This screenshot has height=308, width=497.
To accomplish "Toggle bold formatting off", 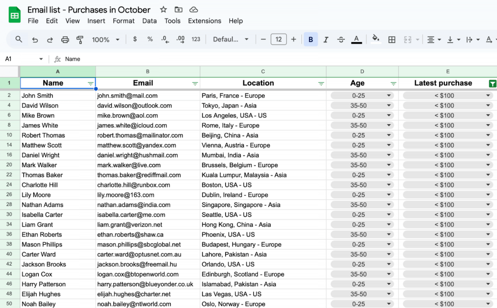I will coord(310,39).
